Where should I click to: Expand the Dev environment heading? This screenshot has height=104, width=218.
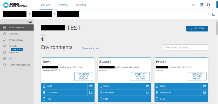tap(47, 62)
